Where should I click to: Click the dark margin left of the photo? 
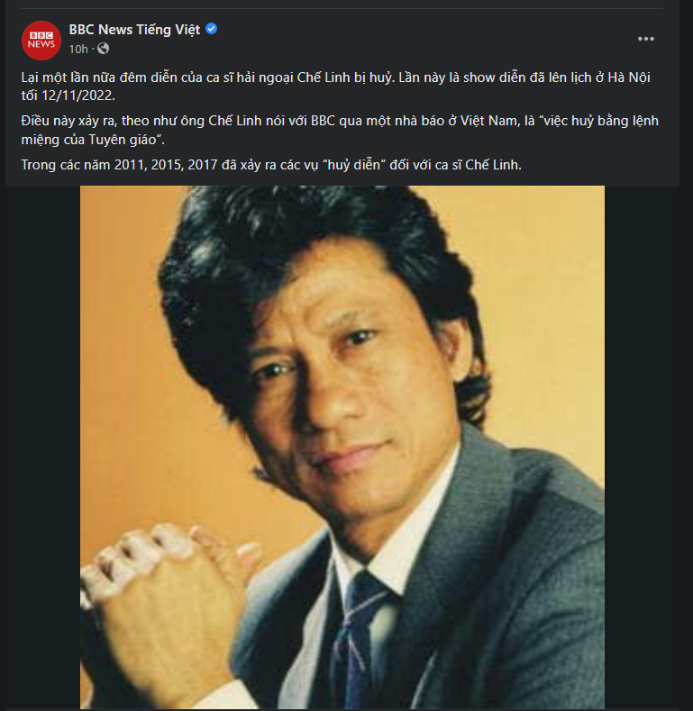(42, 447)
